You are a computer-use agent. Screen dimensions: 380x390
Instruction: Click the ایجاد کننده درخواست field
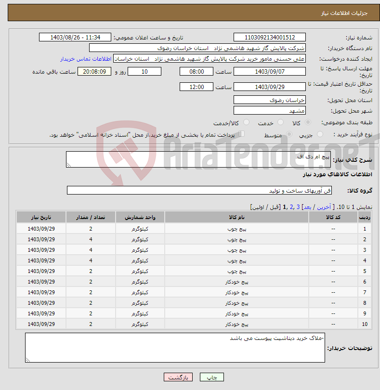pos(210,59)
